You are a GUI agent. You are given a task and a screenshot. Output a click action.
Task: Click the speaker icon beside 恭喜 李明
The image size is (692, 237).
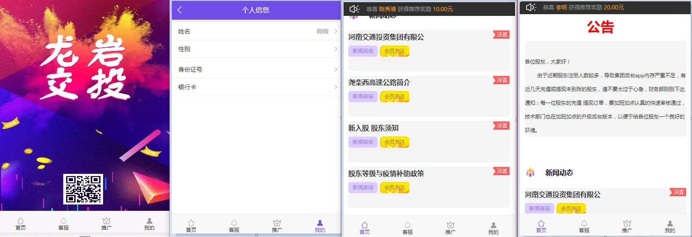531,7
